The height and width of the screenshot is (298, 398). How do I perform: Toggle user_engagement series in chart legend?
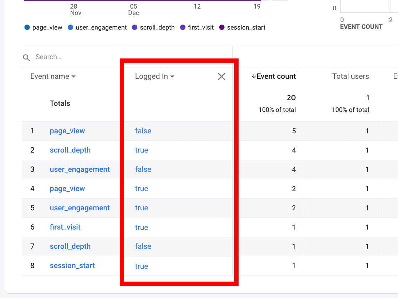click(97, 27)
